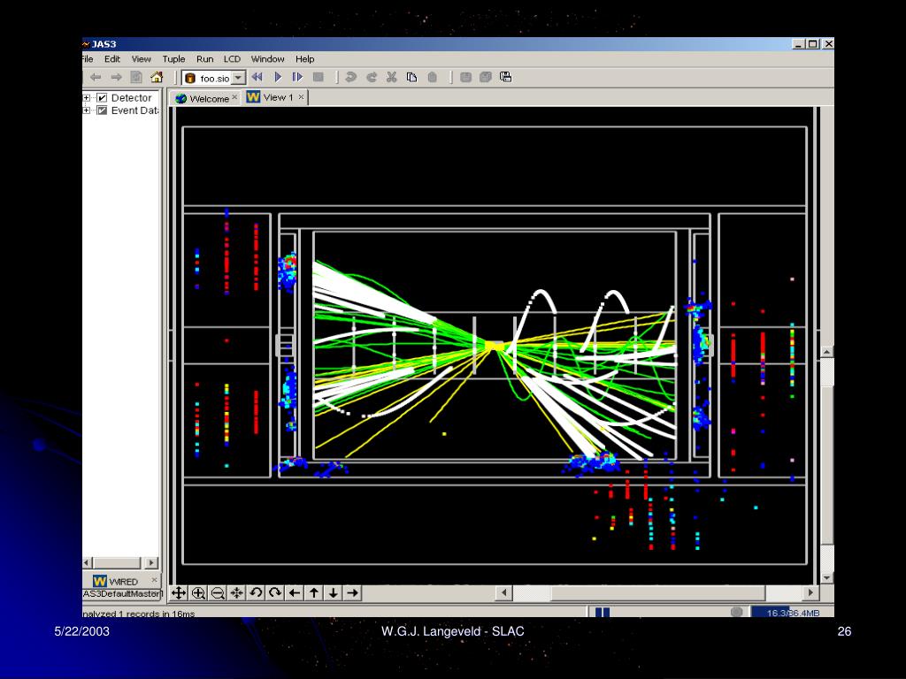Close the View 1 tab

click(x=301, y=96)
